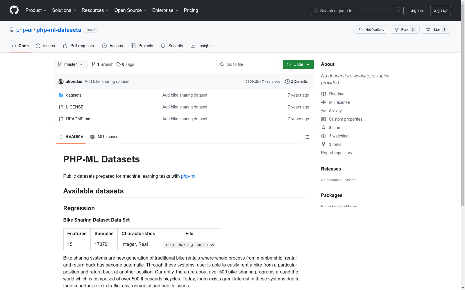Open the green Code dropdown button
Viewport: 465px width, 290px height.
click(298, 64)
